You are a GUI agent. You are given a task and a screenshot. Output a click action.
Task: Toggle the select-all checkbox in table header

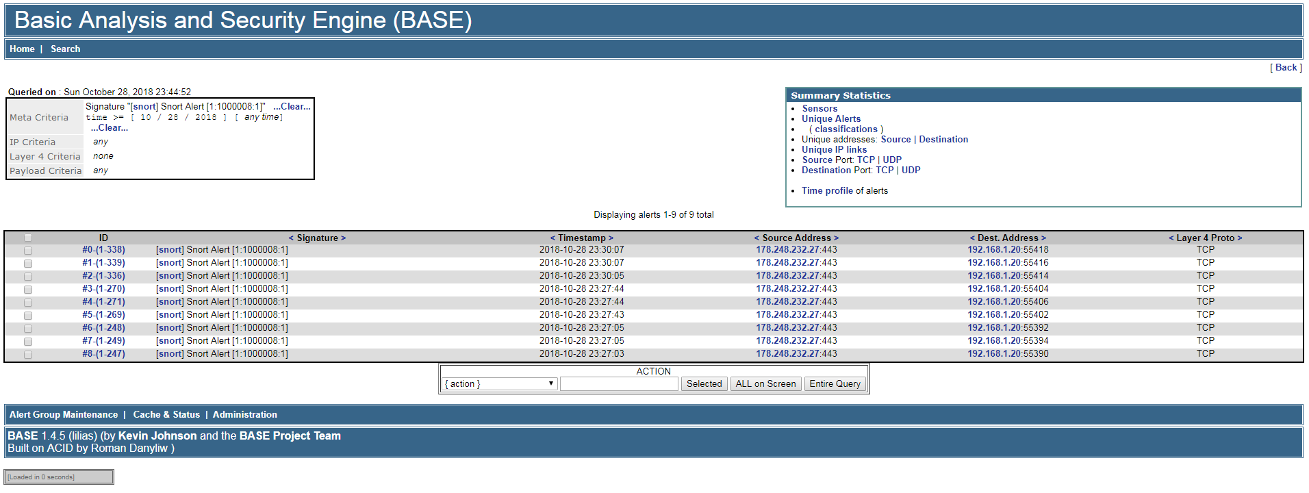(28, 238)
